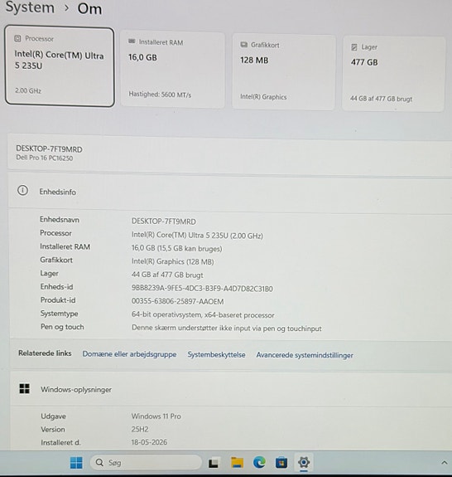
Task: Launch File Explorer from the taskbar
Action: [237, 463]
